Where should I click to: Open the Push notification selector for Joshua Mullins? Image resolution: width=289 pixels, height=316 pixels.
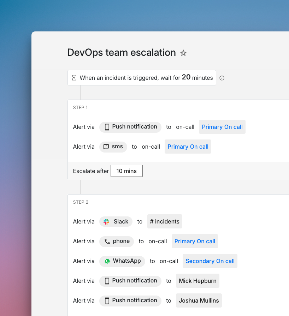click(x=130, y=301)
